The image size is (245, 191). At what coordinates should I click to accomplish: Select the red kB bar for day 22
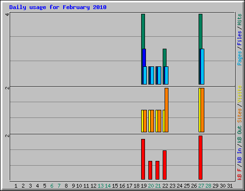coord(165,165)
